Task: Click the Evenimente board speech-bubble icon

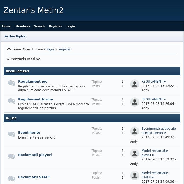Action: [11, 134]
